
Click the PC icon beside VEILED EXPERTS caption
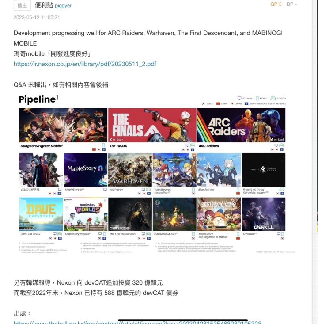60,189
